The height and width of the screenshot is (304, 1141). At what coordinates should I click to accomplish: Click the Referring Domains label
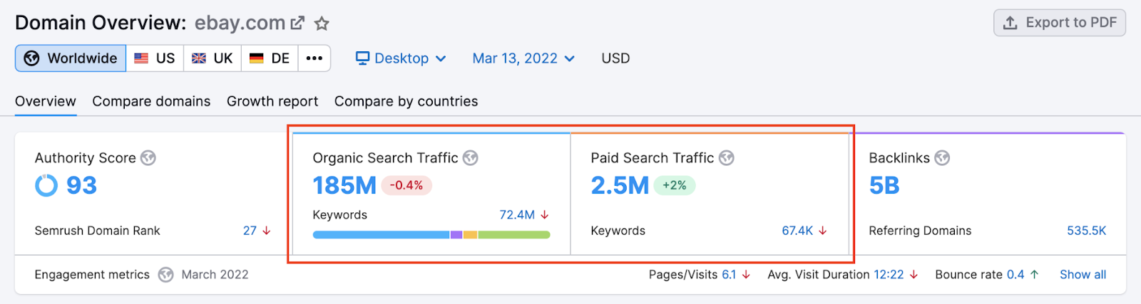coord(920,231)
